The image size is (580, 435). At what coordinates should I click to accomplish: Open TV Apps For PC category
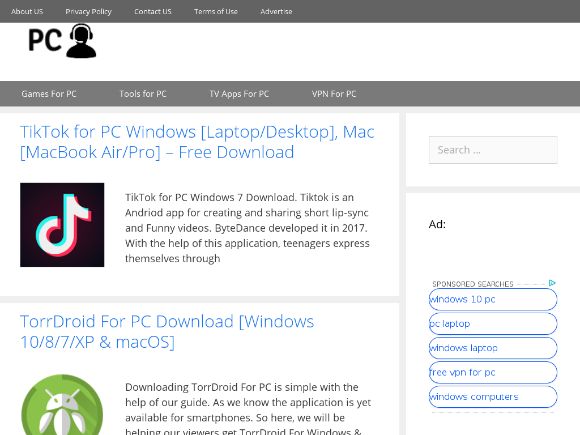tap(239, 94)
